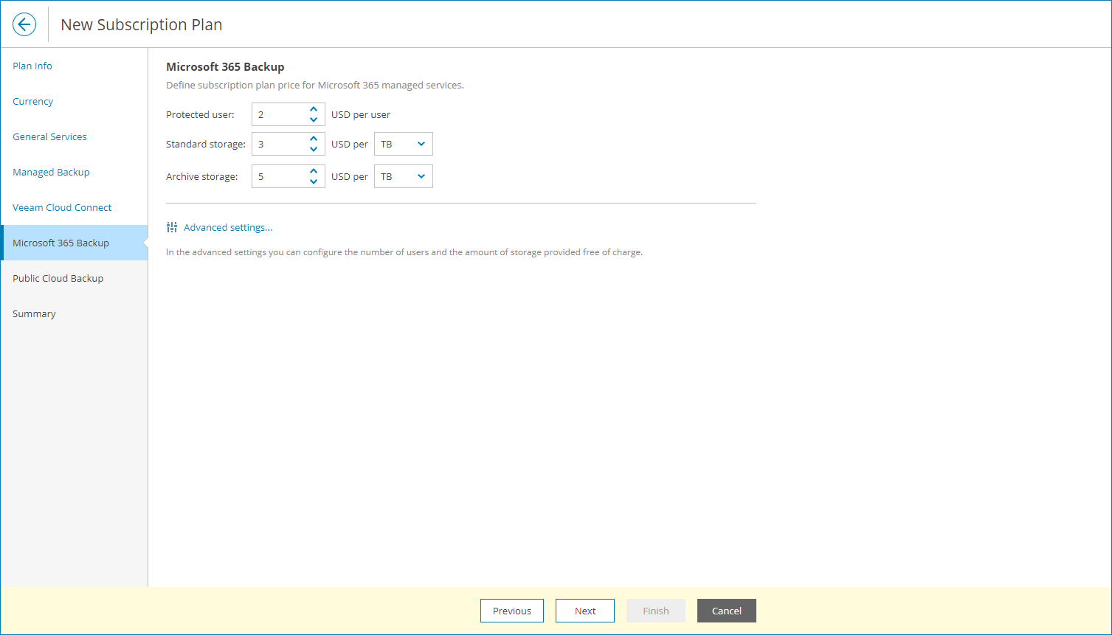Screen dimensions: 1112x635
Task: Click the 'USD per user' label
Action: tap(361, 114)
